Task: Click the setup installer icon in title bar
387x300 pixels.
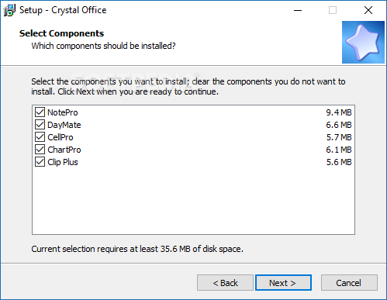Action: click(x=9, y=10)
